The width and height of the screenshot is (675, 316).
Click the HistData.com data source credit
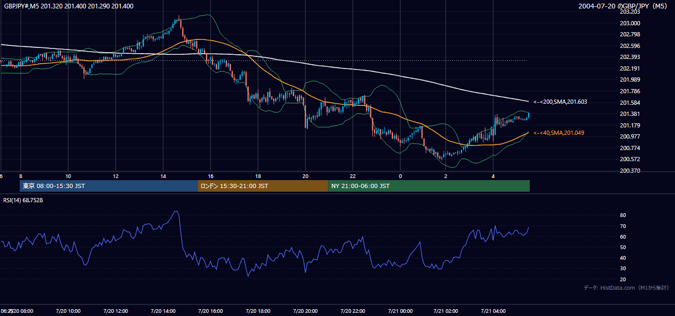click(626, 288)
